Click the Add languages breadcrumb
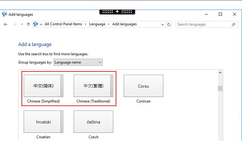This screenshot has width=242, height=141. point(124,24)
